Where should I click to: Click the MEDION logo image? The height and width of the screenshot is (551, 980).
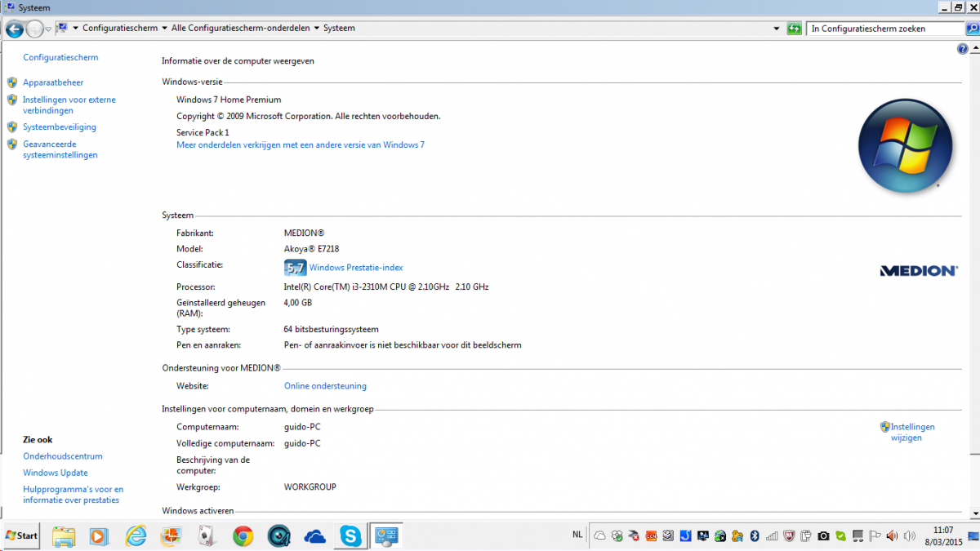click(919, 270)
